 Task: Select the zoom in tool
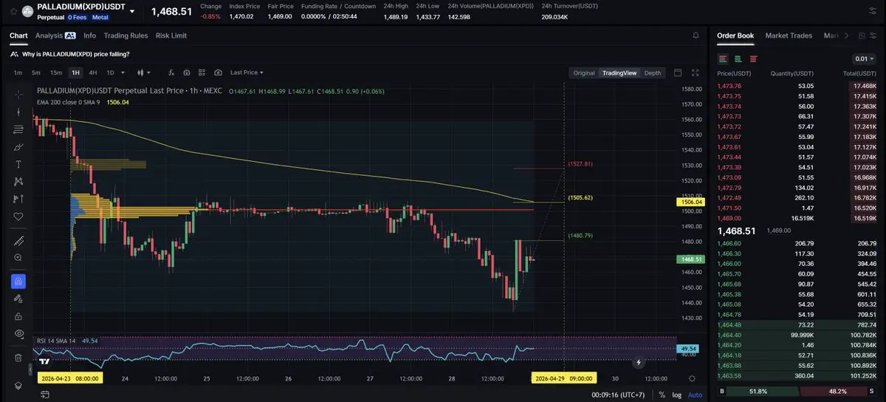[x=18, y=258]
